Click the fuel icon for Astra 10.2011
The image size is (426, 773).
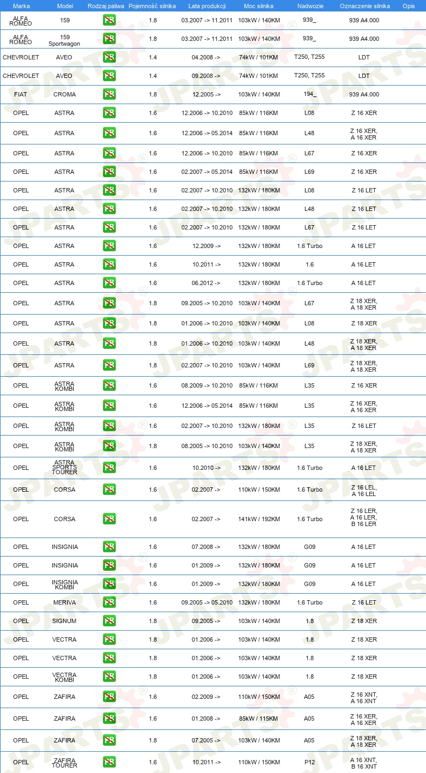coord(109,264)
